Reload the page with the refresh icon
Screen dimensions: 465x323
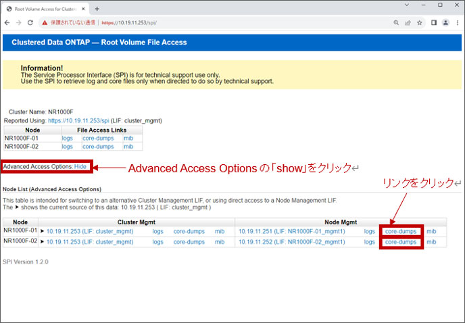click(30, 22)
